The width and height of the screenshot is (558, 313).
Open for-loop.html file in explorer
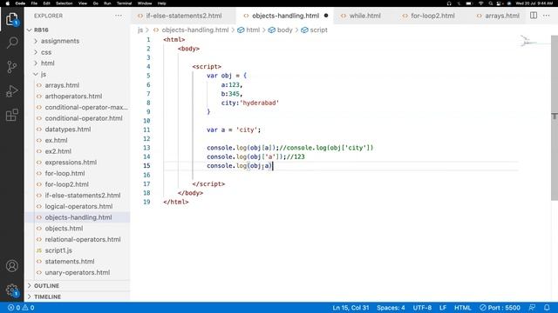tap(78, 173)
